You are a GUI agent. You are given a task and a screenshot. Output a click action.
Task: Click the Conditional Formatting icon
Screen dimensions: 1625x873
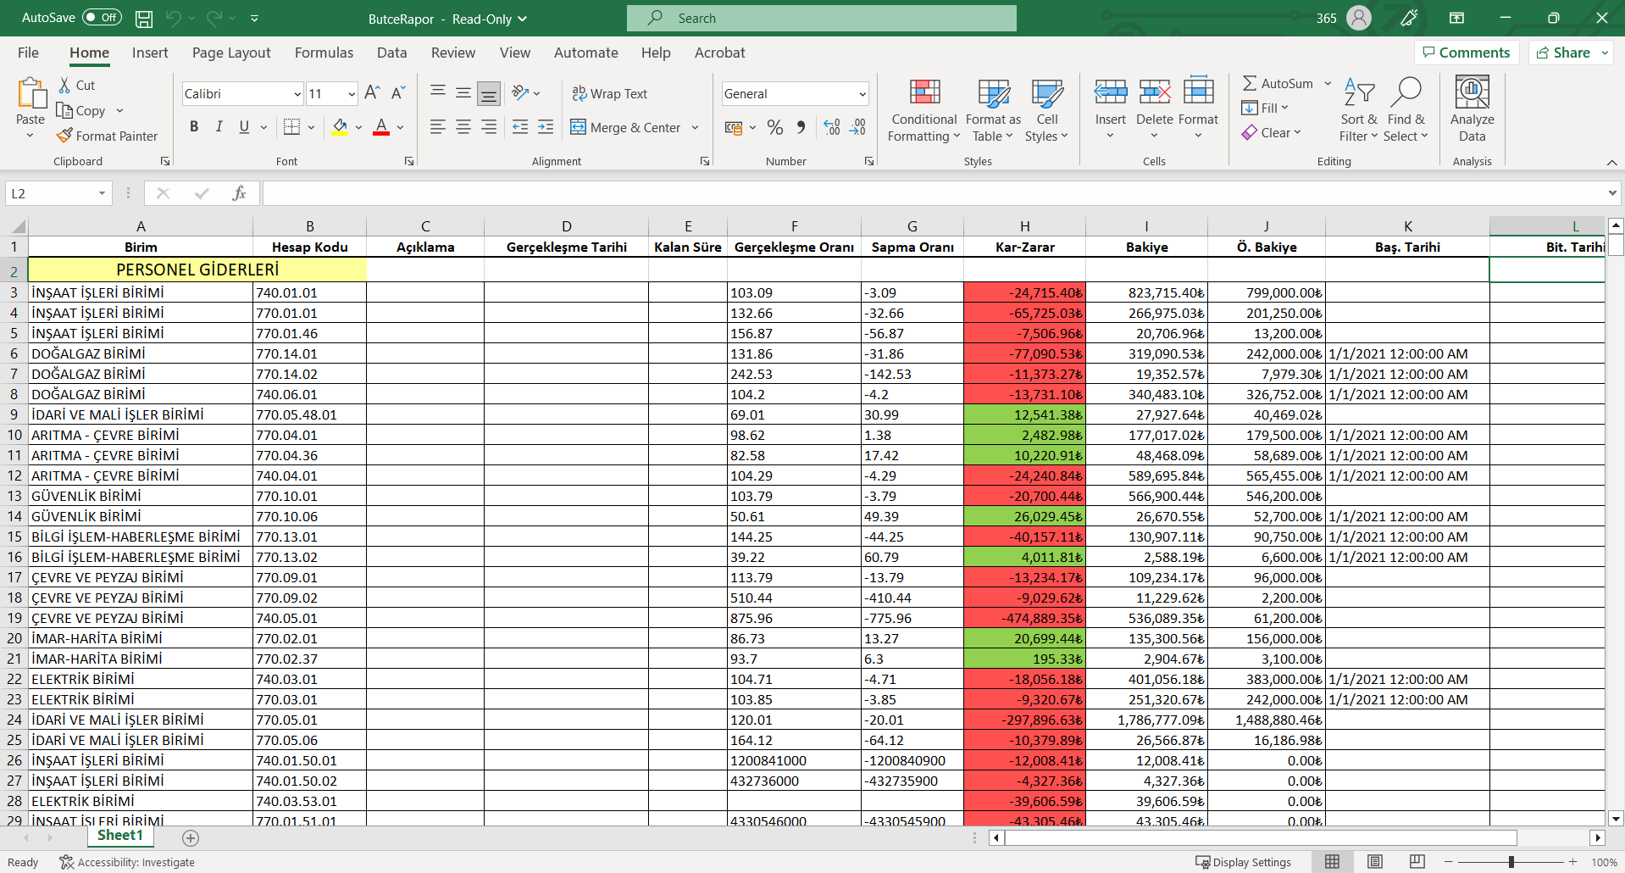pyautogui.click(x=924, y=92)
